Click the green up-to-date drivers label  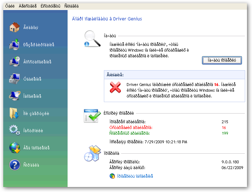point(129,133)
